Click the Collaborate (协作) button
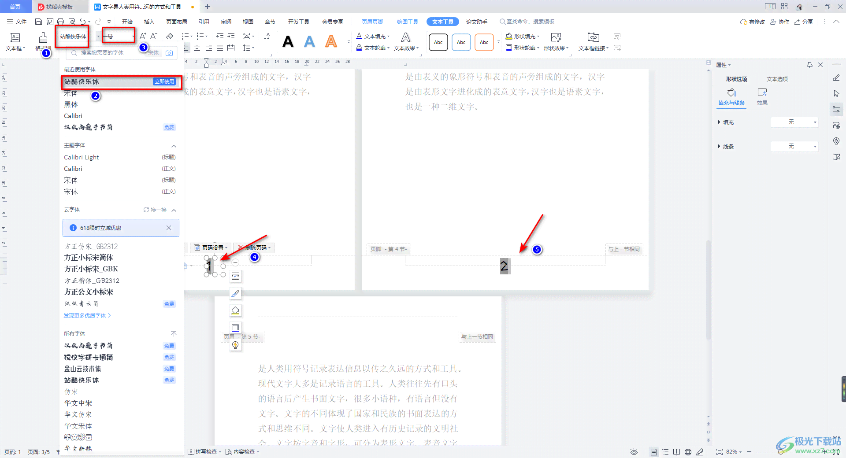The width and height of the screenshot is (846, 458). (779, 22)
